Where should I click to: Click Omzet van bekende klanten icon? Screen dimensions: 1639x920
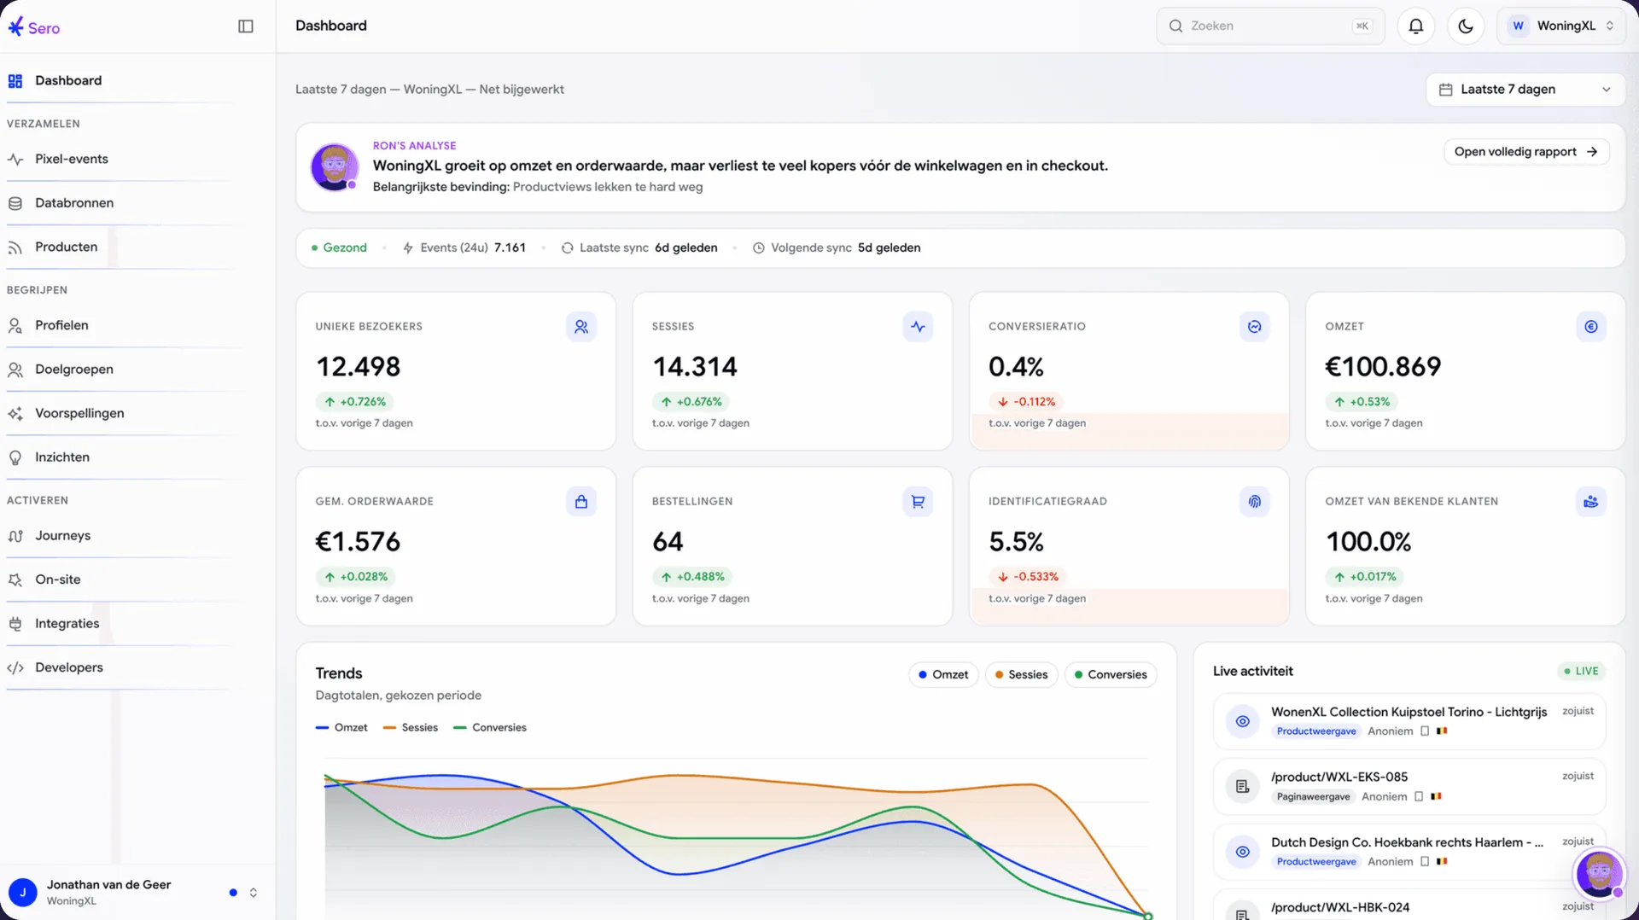[x=1591, y=502]
